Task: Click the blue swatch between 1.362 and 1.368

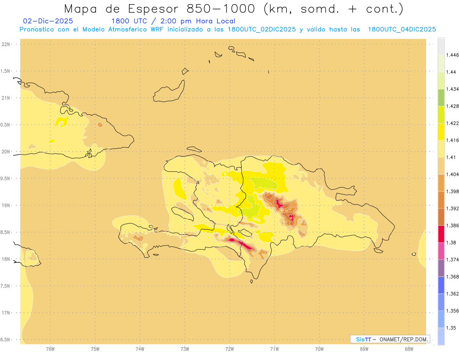Action: 441,285
